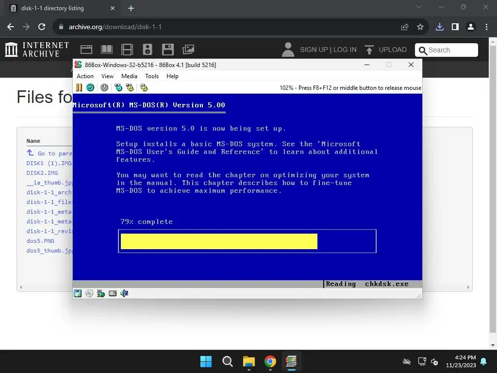The image size is (497, 373).
Task: Open the disk-1-1_reviews file link
Action: point(50,231)
